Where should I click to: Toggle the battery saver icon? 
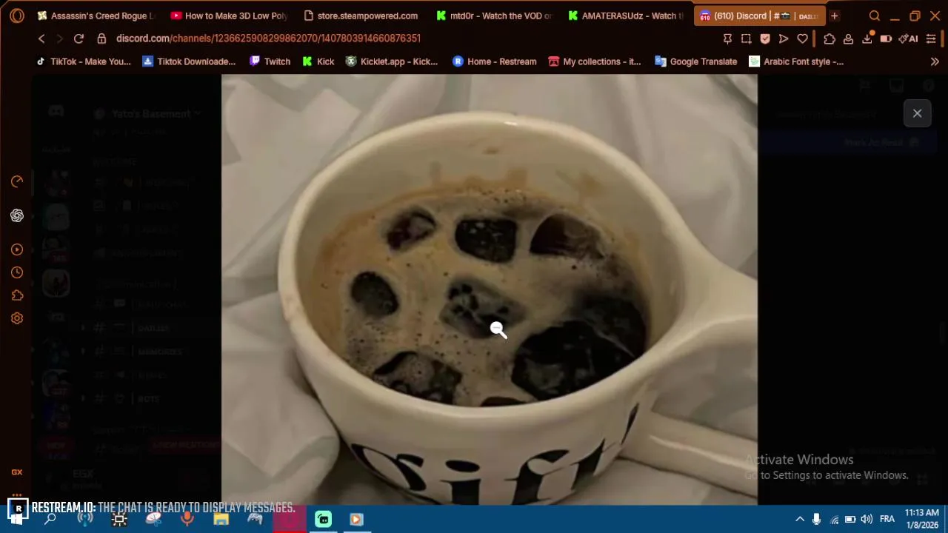pos(886,38)
